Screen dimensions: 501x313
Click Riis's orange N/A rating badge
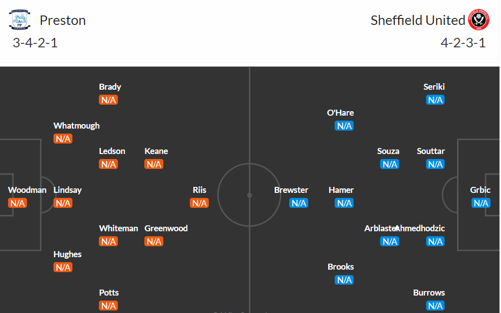(x=199, y=203)
